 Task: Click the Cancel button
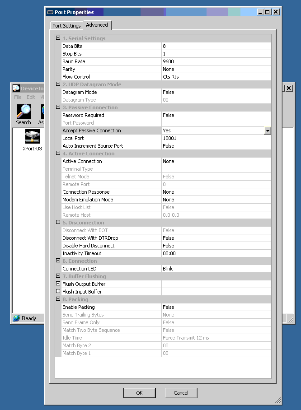181,393
